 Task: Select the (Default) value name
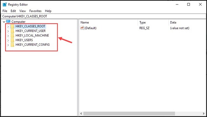click(x=90, y=28)
